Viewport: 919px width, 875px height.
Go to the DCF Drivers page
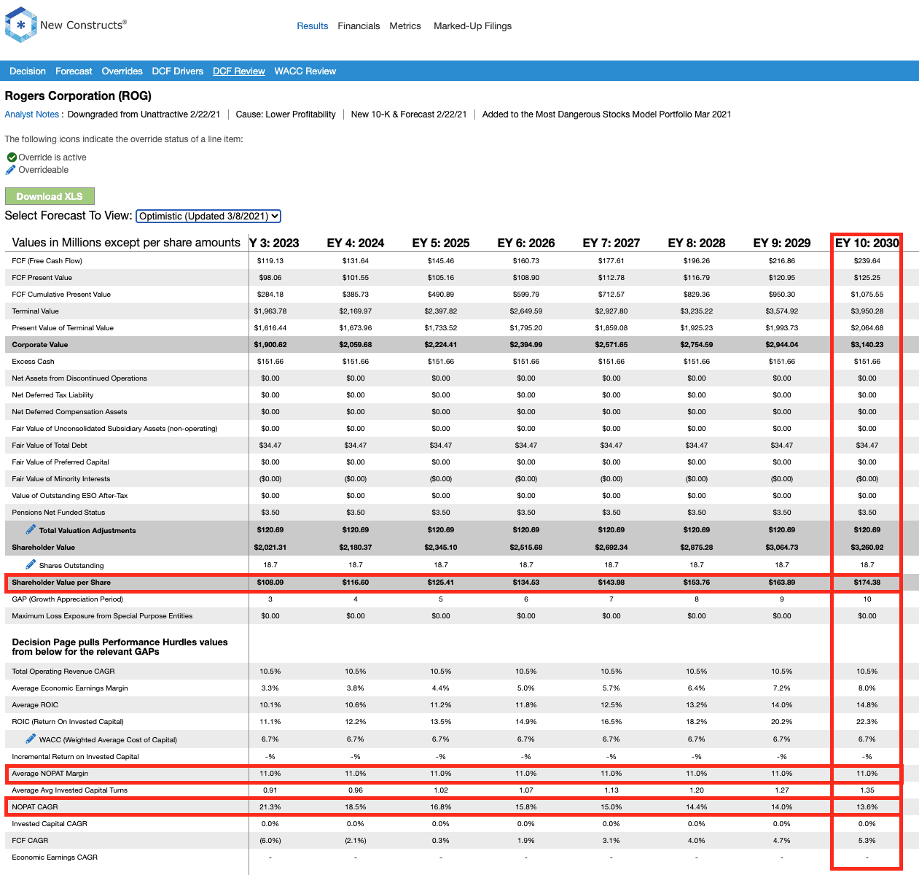click(178, 71)
